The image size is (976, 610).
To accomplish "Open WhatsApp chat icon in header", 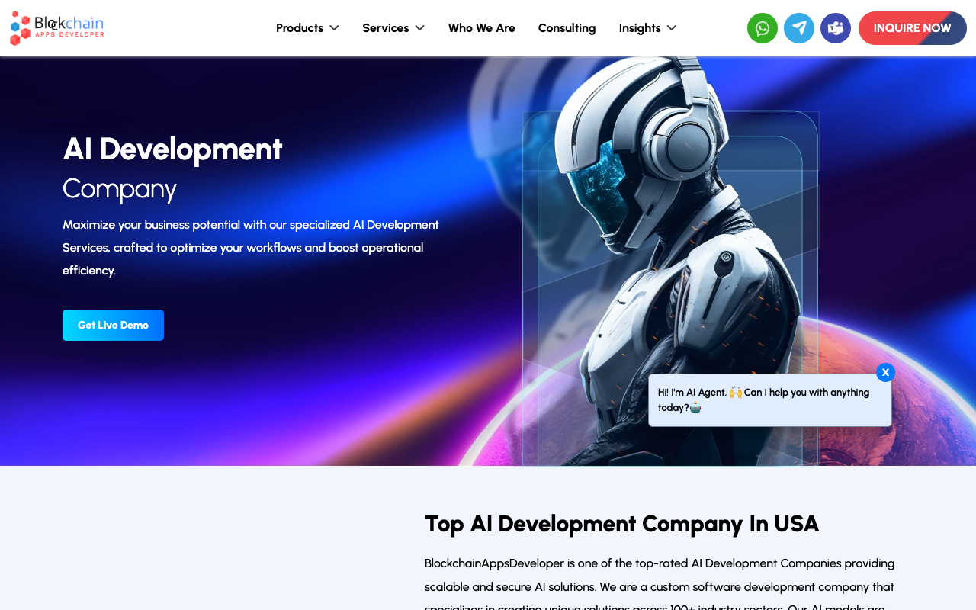I will point(762,28).
